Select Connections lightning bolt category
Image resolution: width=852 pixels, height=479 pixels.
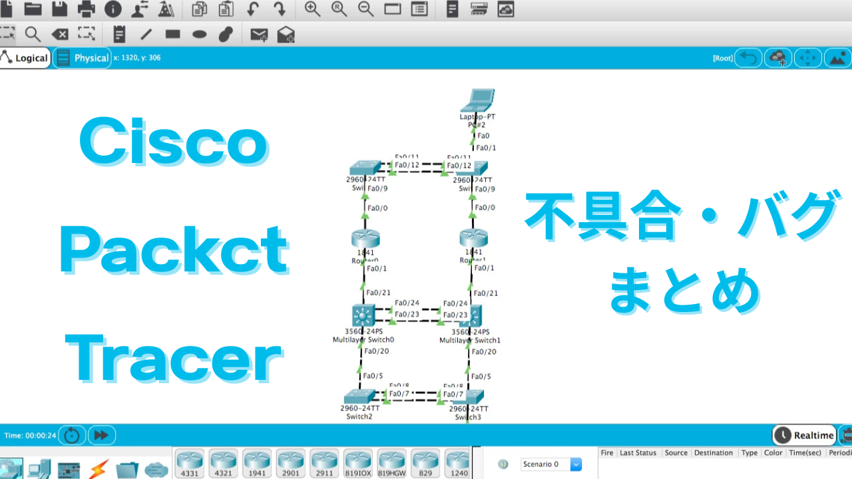coord(99,469)
